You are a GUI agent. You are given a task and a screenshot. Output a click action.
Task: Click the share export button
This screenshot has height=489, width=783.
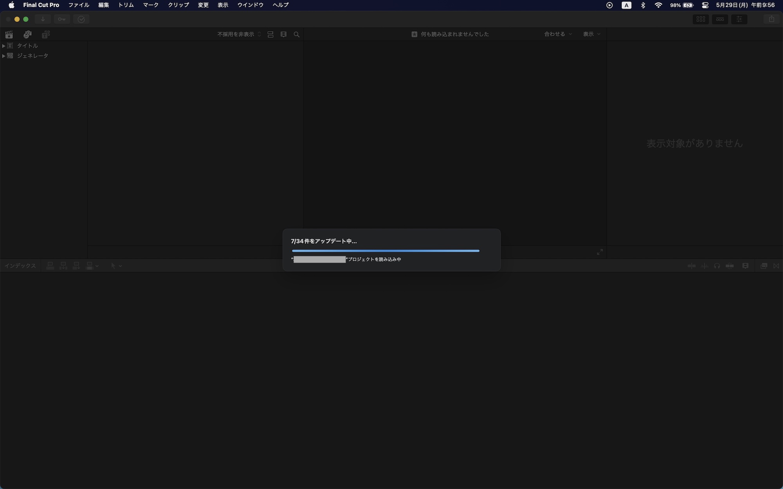[x=771, y=19]
